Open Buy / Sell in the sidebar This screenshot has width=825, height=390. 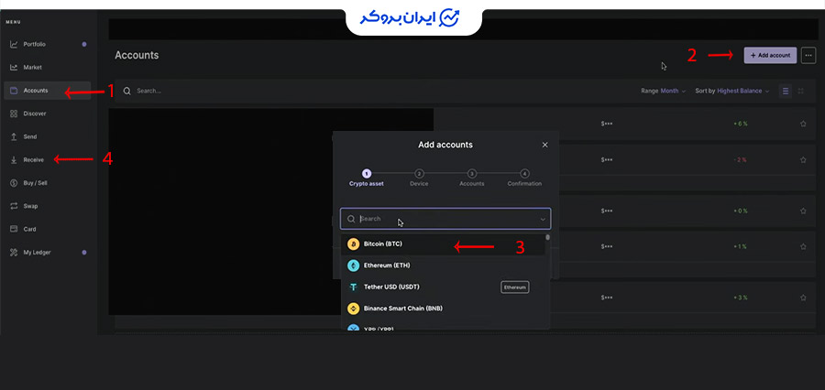pyautogui.click(x=35, y=183)
